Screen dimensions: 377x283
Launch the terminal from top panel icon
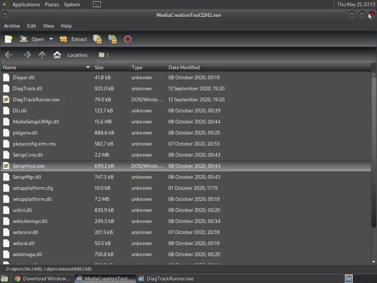point(97,4)
